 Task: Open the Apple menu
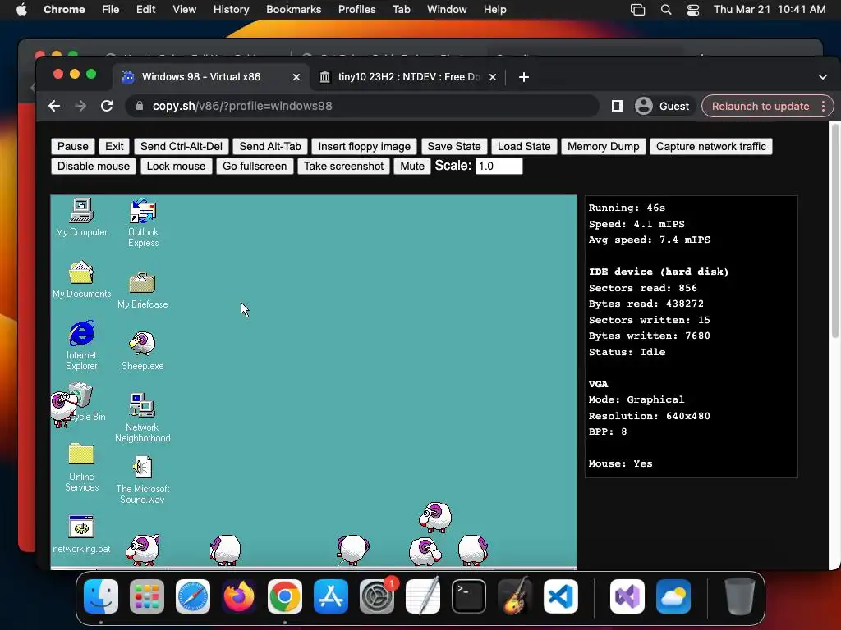21,10
